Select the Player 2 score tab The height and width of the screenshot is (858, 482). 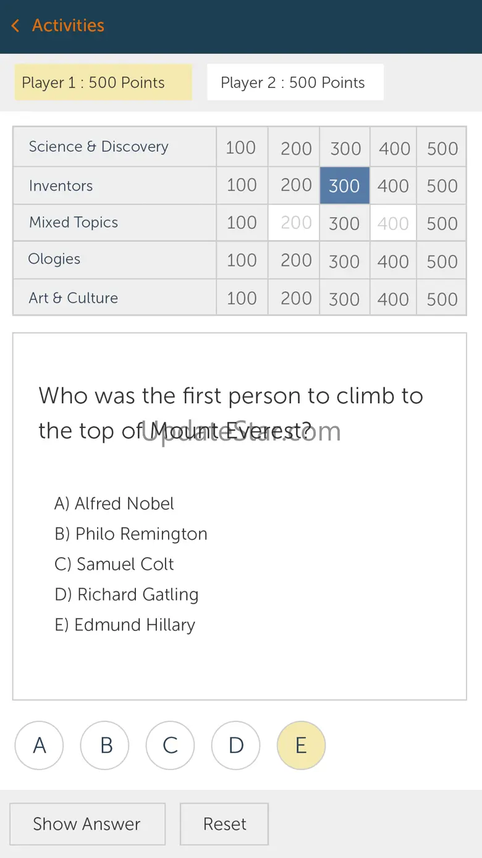[x=295, y=82]
